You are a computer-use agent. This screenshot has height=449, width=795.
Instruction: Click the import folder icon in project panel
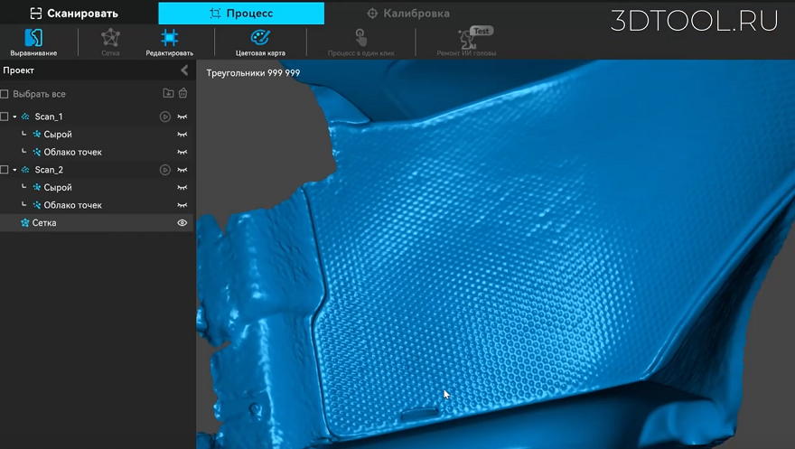coord(168,93)
